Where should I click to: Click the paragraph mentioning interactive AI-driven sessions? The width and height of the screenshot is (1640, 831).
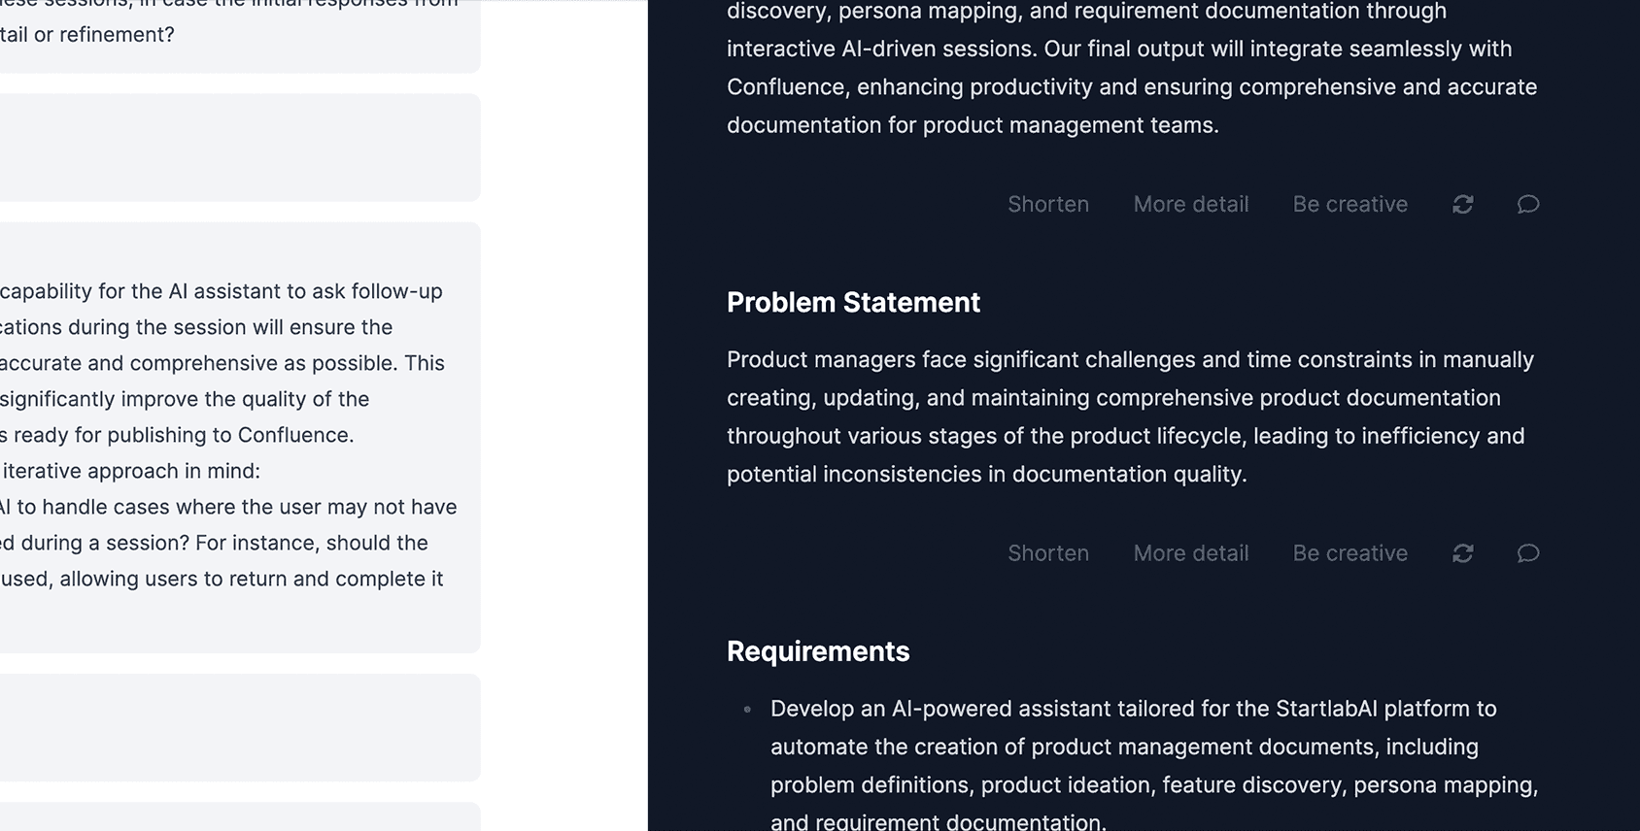[1132, 68]
